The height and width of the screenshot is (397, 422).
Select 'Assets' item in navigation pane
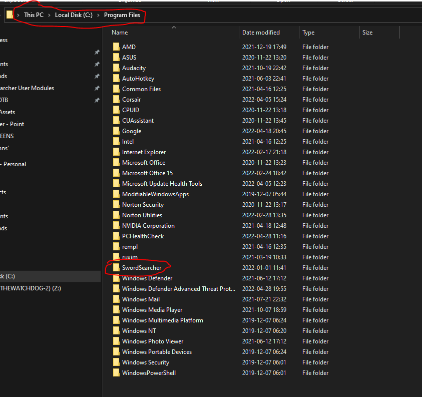coord(8,112)
